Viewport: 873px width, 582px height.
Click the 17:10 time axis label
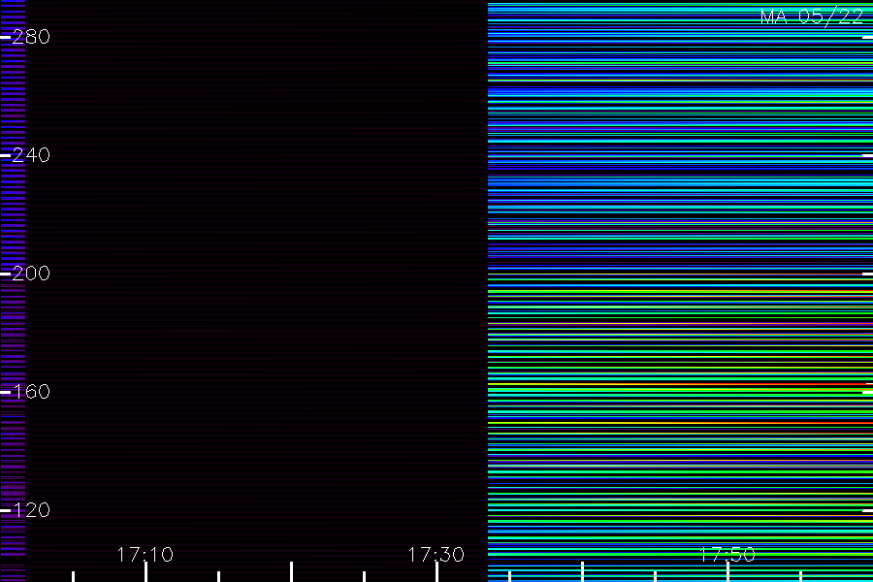145,555
